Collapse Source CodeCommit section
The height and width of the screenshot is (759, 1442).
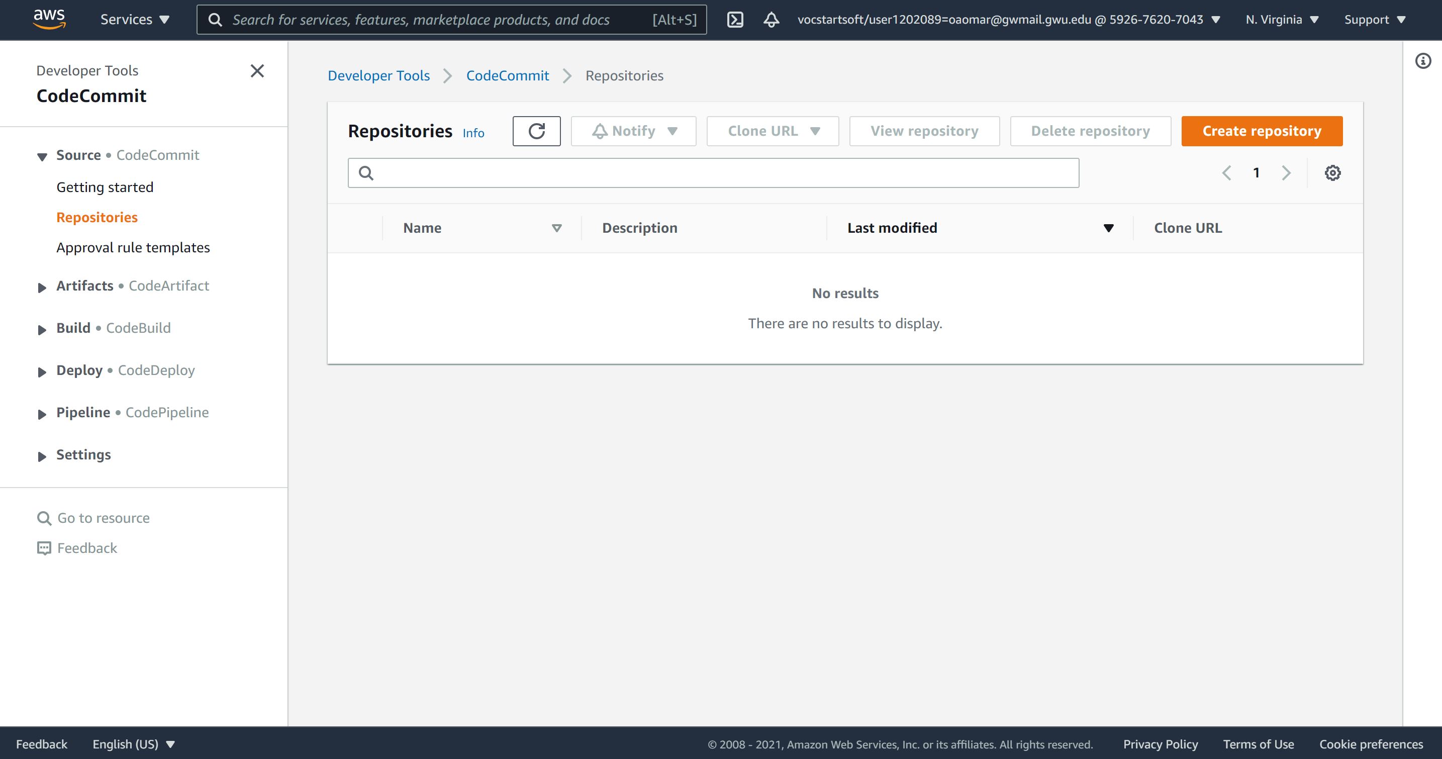pos(42,157)
